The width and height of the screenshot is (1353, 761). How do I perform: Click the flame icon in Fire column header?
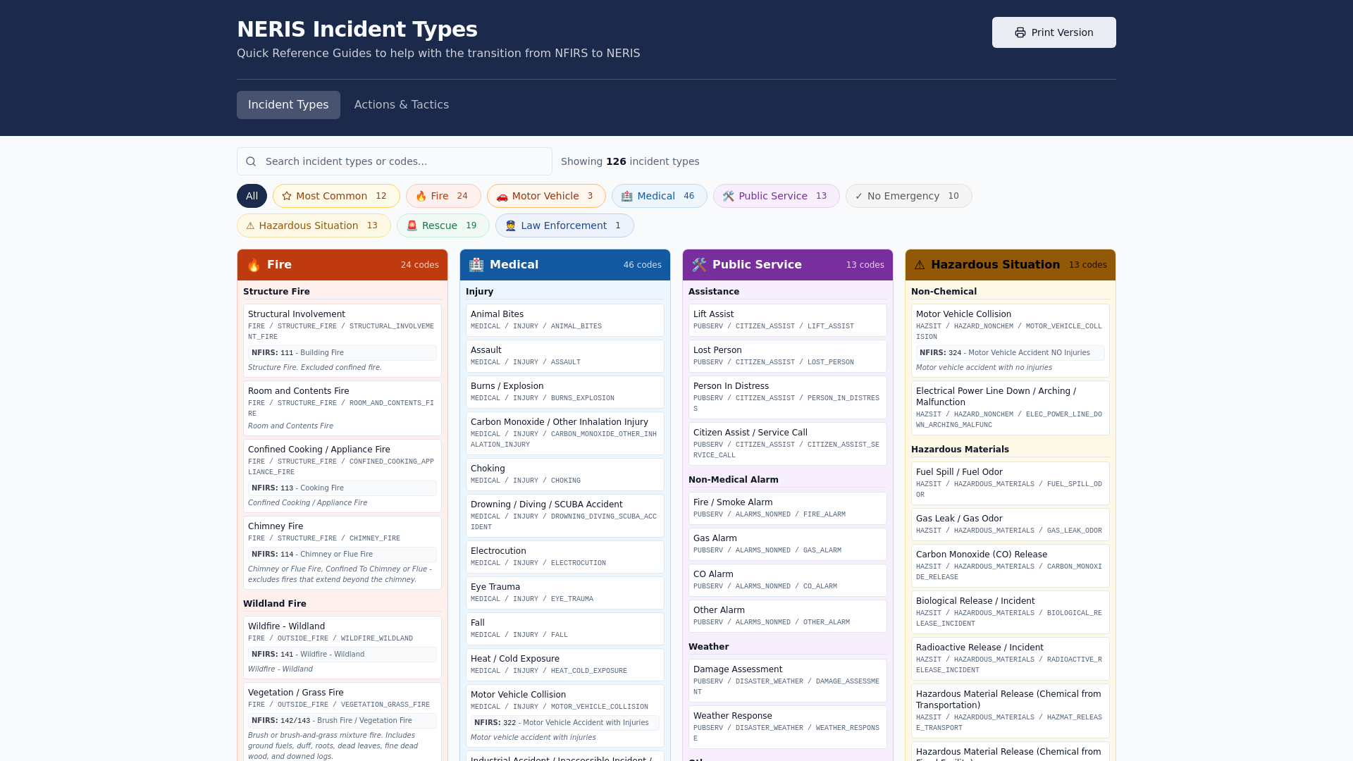pyautogui.click(x=254, y=265)
